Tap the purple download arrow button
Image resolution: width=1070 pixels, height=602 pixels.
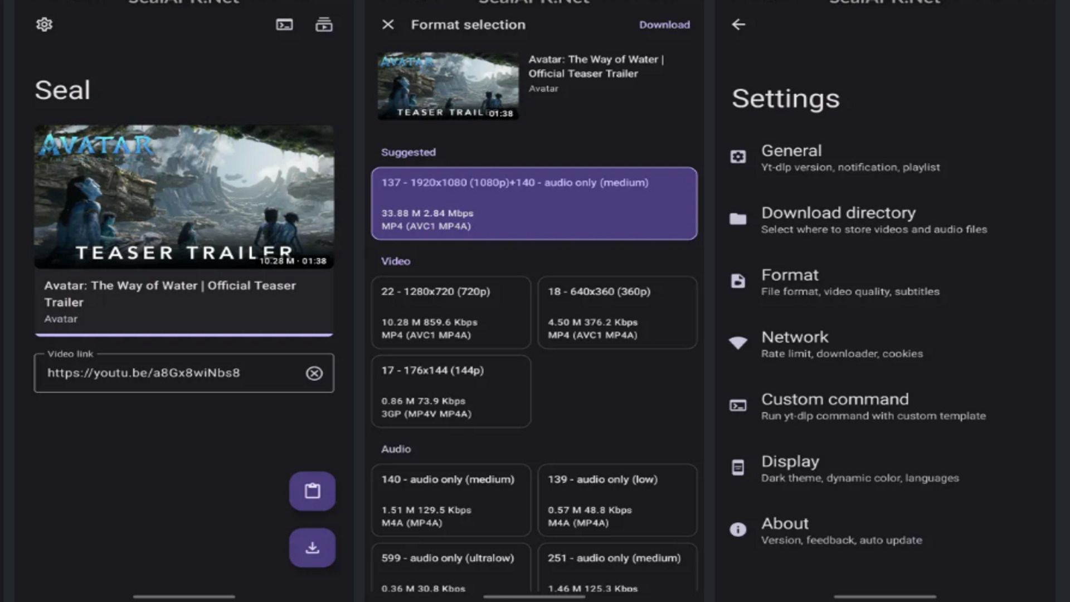click(312, 547)
